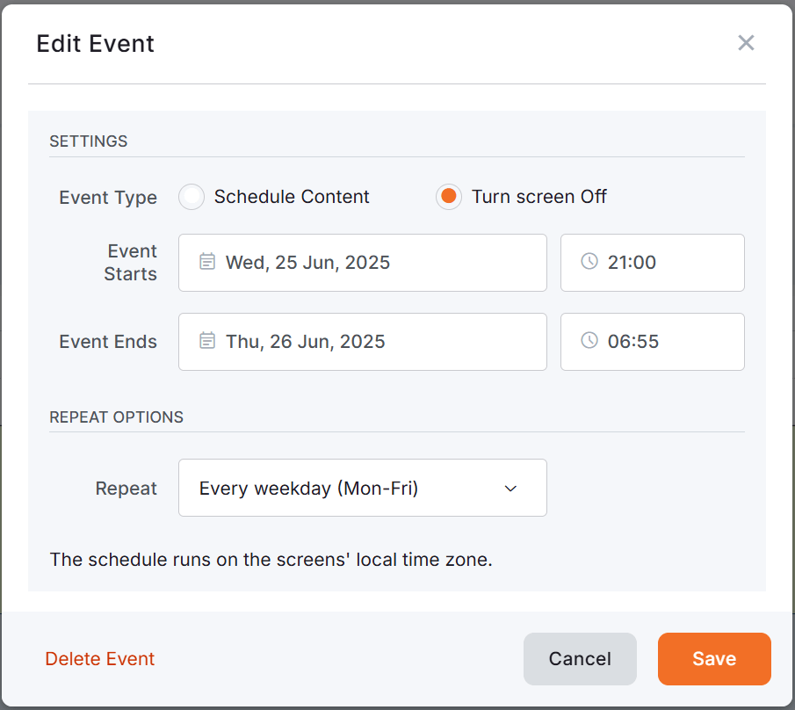
Task: Click the Event Starts label
Action: (x=131, y=262)
